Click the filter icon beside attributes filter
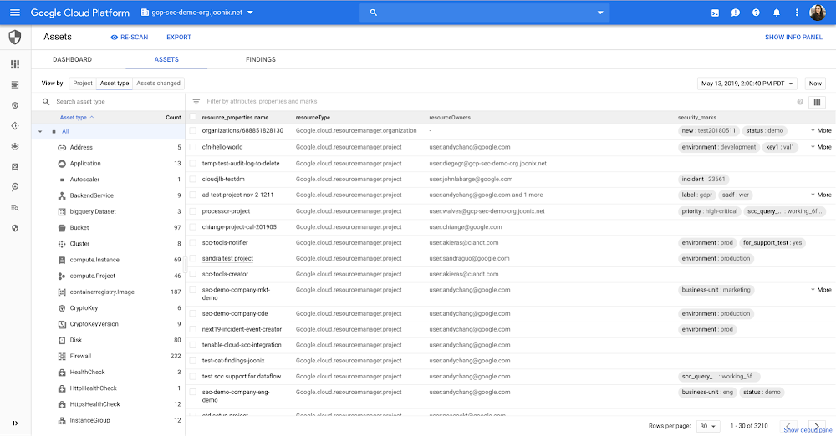This screenshot has width=836, height=436. 196,101
